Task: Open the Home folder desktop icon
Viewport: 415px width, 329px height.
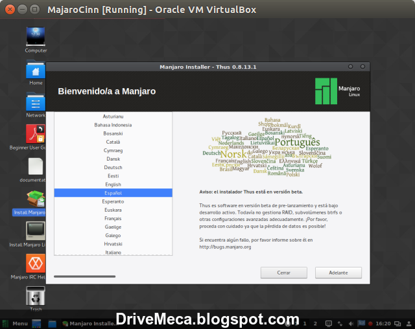Action: pos(36,73)
